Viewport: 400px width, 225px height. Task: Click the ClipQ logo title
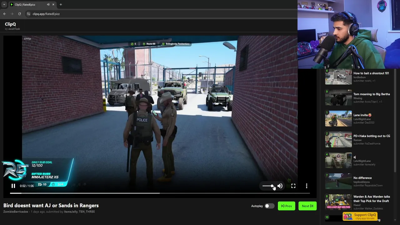[10, 24]
